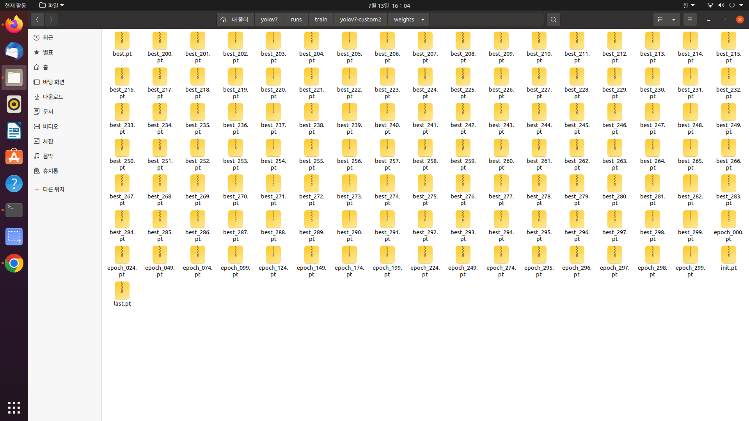Open Music (음악) in sidebar

click(65, 156)
